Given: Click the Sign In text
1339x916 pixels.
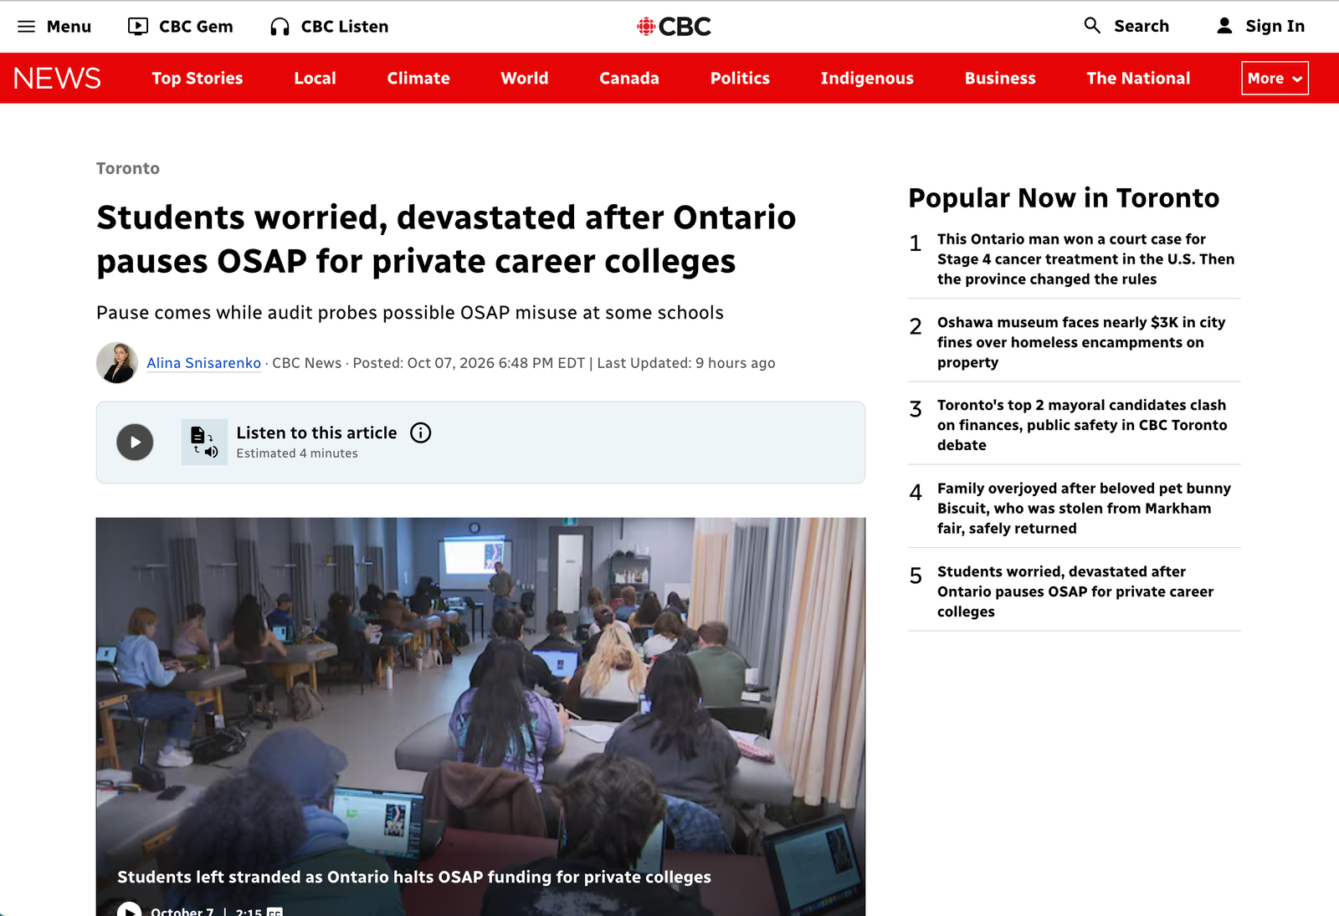Looking at the screenshot, I should 1275,26.
